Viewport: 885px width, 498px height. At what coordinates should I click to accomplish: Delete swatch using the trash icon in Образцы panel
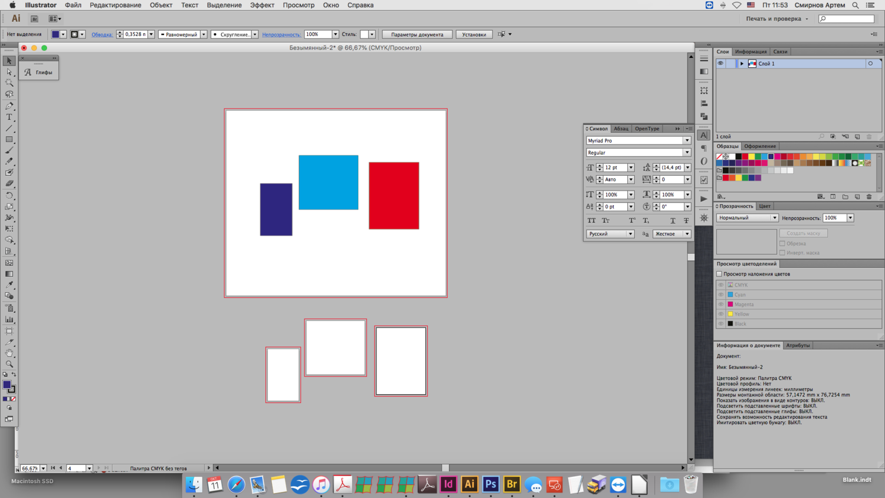click(869, 197)
